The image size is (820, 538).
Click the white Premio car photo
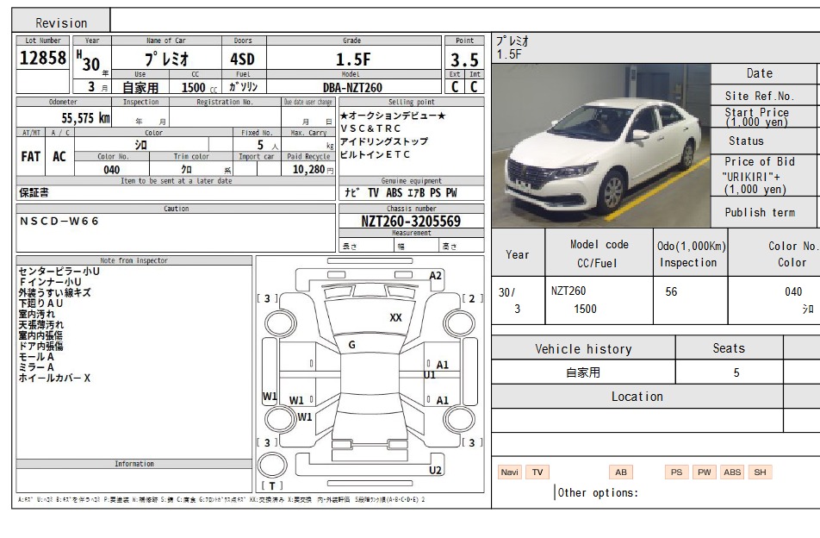600,145
